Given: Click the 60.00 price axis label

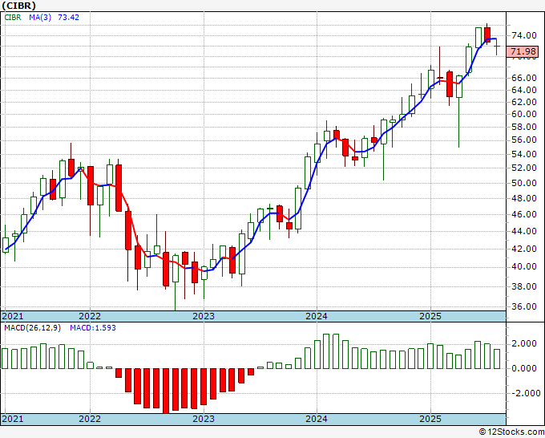Looking at the screenshot, I should 524,114.
